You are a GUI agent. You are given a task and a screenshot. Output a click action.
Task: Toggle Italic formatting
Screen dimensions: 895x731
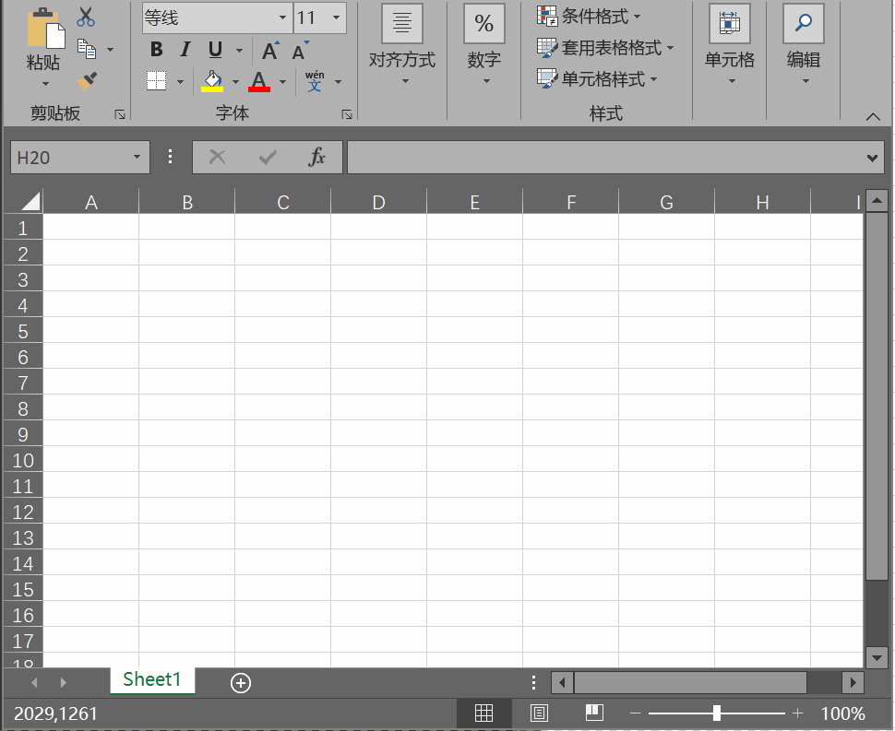coord(185,50)
